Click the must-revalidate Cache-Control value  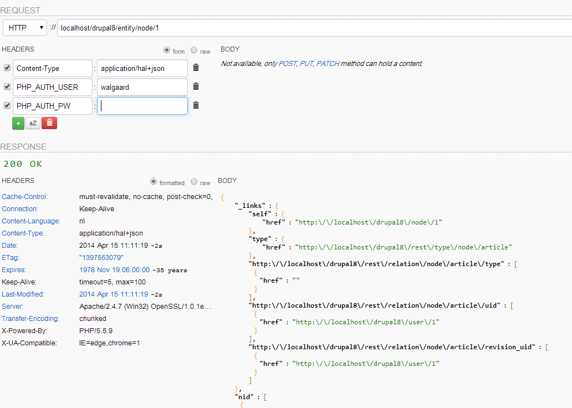[x=146, y=197]
